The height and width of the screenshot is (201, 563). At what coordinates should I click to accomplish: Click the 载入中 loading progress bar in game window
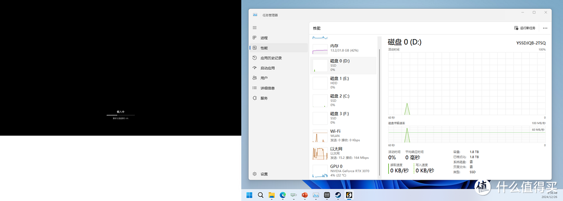point(120,115)
